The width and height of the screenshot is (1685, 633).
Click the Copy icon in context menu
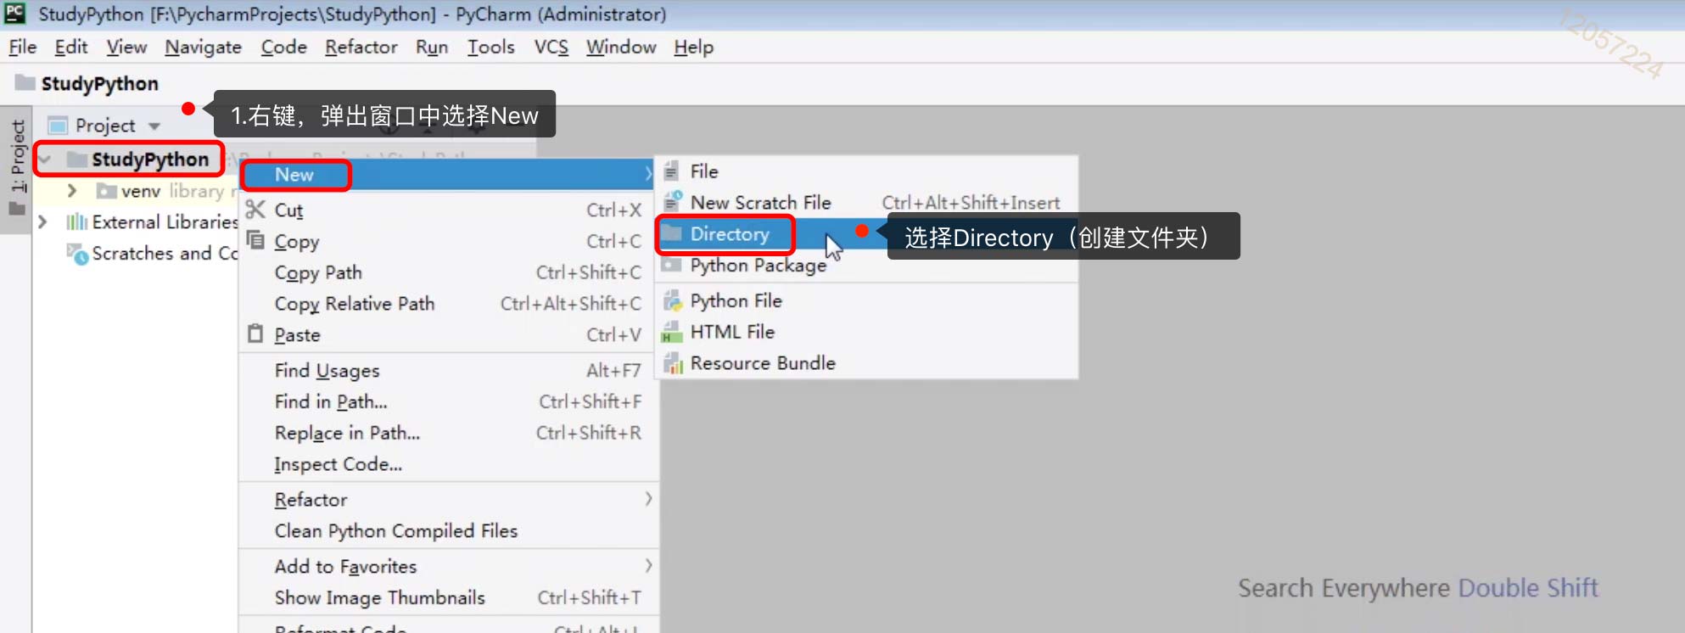(x=255, y=240)
